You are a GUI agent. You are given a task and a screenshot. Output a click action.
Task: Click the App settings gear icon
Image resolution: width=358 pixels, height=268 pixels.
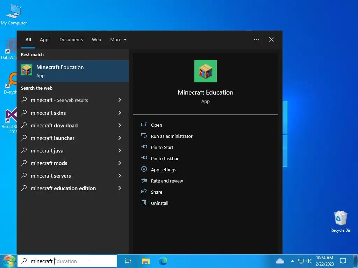[144, 169]
